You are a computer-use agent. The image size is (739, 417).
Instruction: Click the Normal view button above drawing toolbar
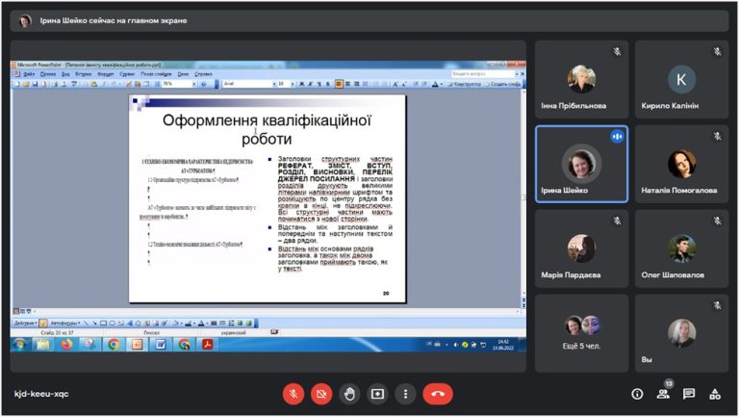click(16, 311)
